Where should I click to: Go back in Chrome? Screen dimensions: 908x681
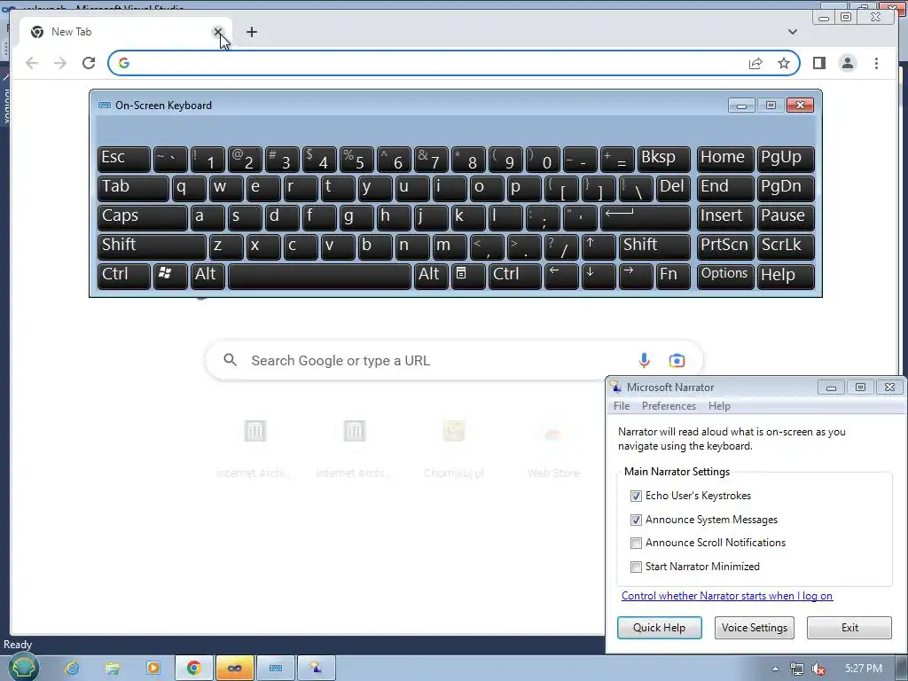[x=32, y=63]
